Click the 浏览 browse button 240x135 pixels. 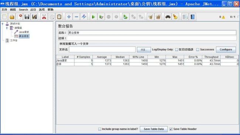tap(144, 50)
